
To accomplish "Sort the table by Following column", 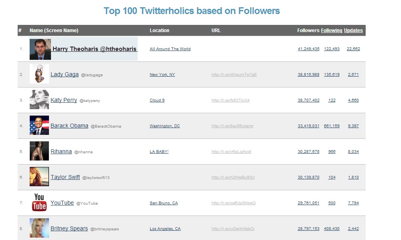I will click(x=332, y=31).
